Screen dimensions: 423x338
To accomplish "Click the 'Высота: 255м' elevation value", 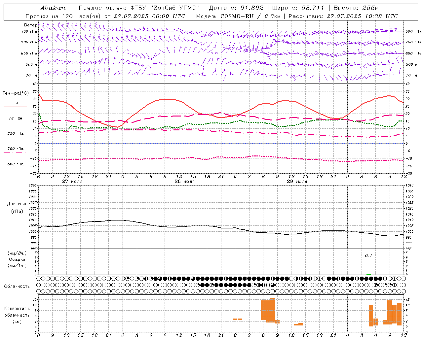I will click(x=356, y=8).
